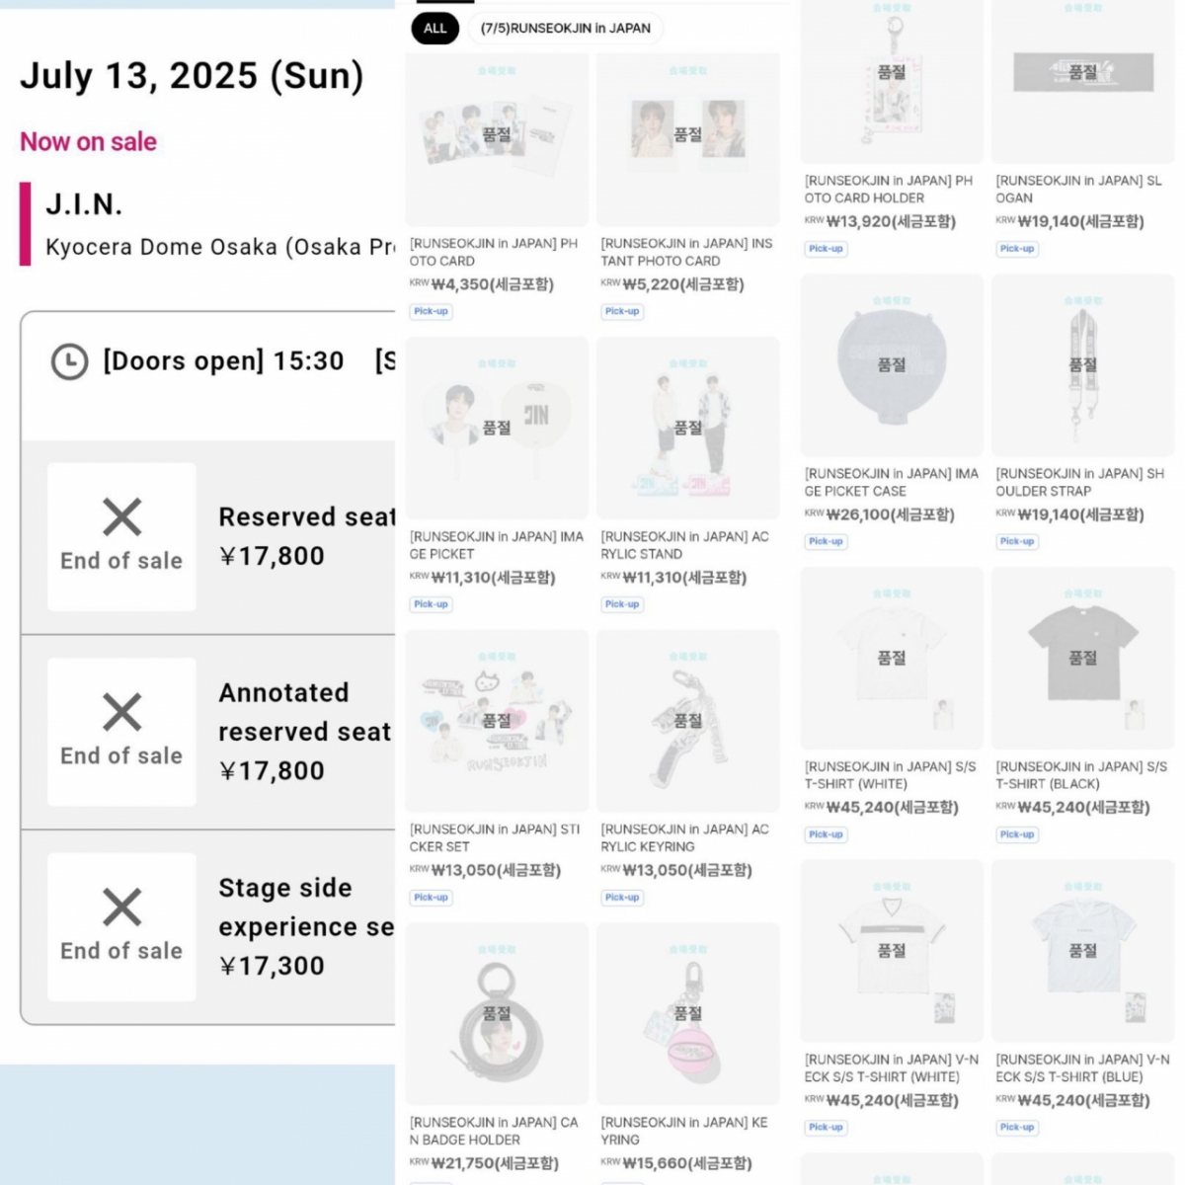Viewport: 1185px width, 1185px height.
Task: Open the S/S T-SHIRT (BLACK) image
Action: click(1082, 658)
